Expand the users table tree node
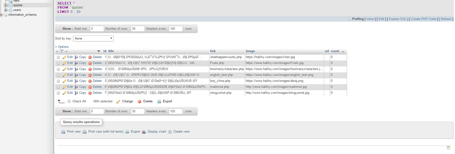 6,10
